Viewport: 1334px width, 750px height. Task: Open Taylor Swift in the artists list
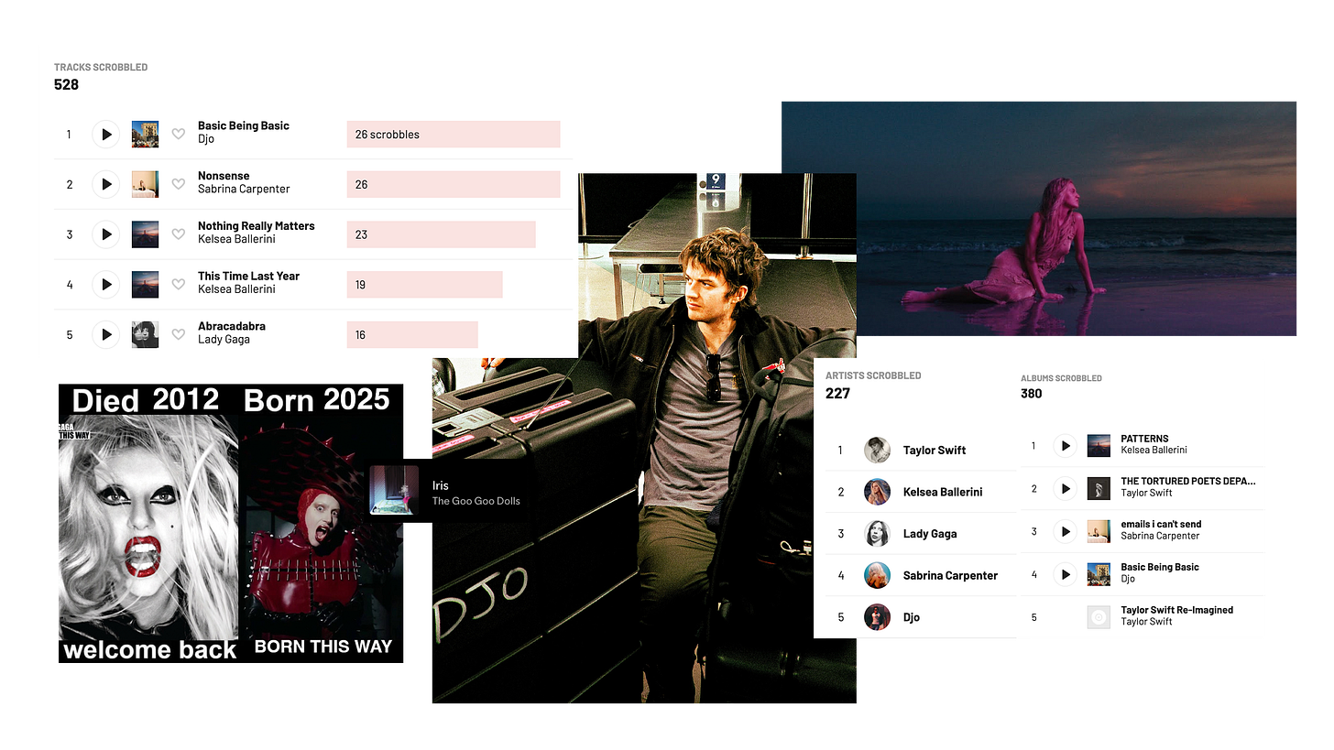(935, 451)
